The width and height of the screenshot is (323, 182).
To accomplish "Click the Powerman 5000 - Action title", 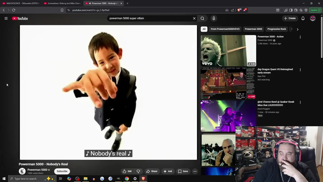I will point(271,36).
